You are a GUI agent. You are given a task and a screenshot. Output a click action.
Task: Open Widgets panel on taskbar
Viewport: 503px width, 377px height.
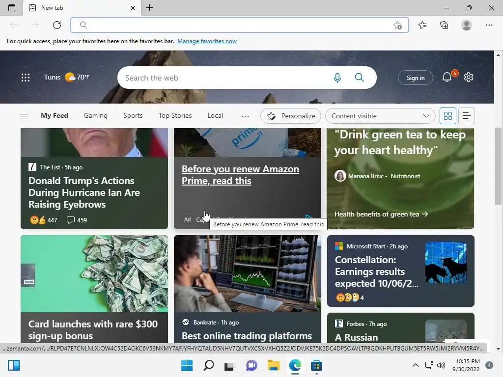click(x=14, y=365)
